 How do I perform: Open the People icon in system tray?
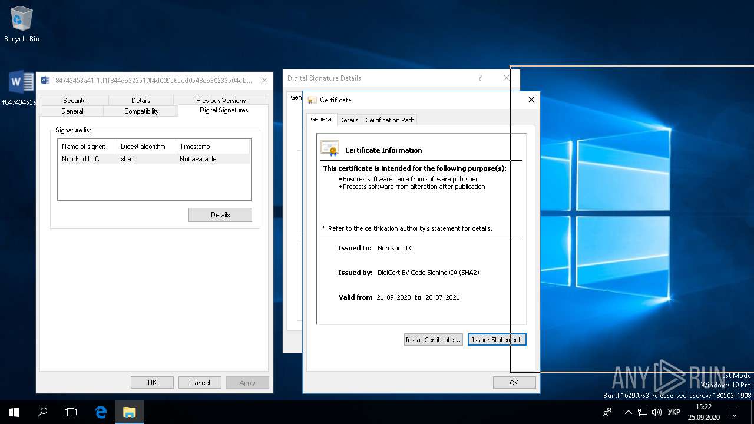point(607,412)
